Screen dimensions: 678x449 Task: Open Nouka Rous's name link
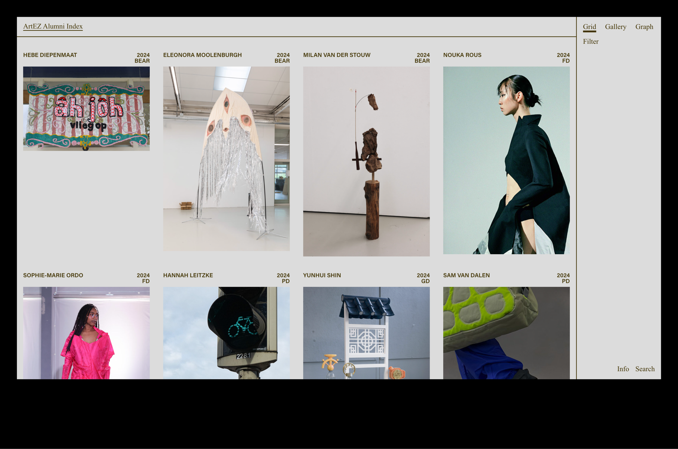point(462,55)
